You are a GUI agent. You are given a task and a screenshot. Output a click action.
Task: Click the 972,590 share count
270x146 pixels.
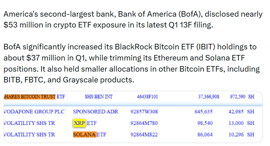(x=238, y=97)
